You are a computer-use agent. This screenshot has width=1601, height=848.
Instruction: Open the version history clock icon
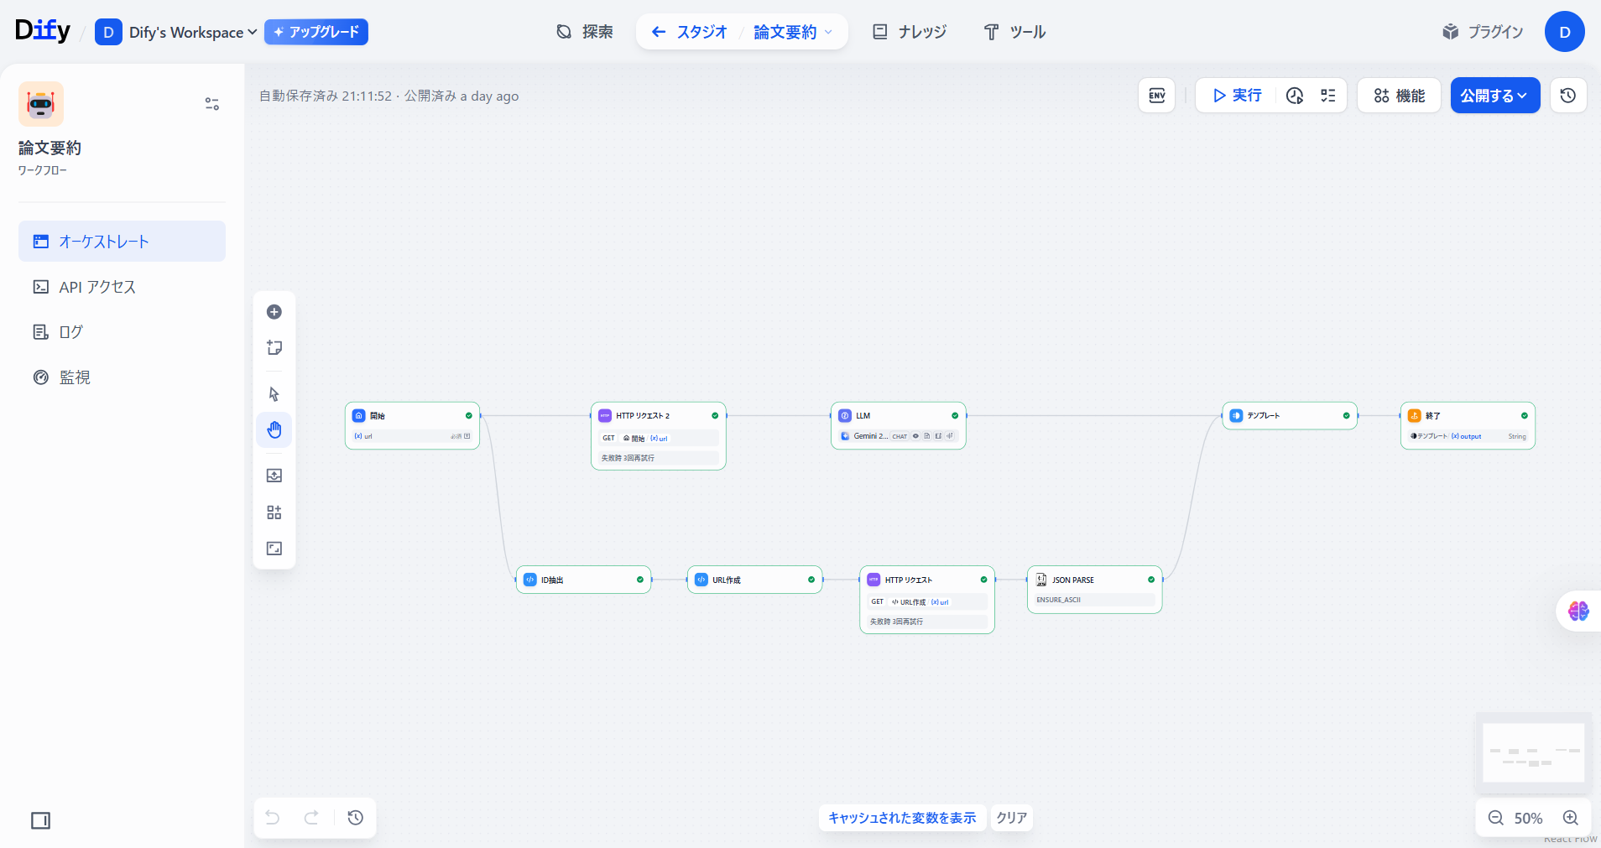(1567, 96)
